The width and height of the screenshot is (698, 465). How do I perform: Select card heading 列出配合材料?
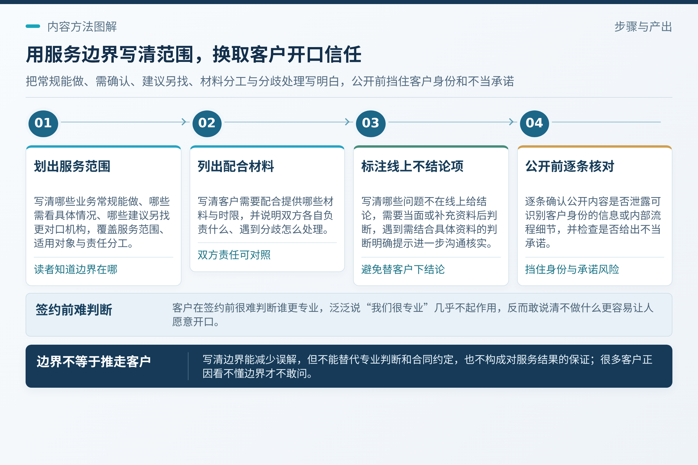pos(236,166)
